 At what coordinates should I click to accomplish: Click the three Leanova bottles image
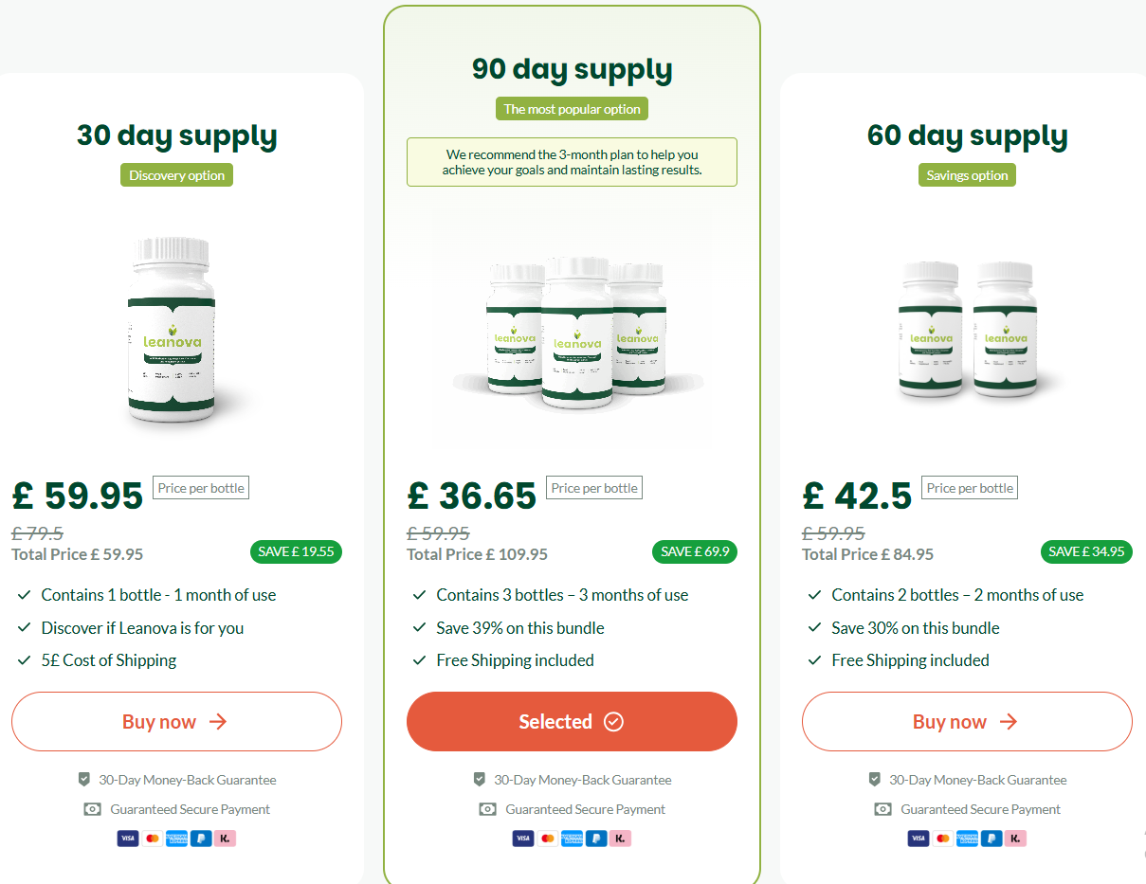click(576, 332)
